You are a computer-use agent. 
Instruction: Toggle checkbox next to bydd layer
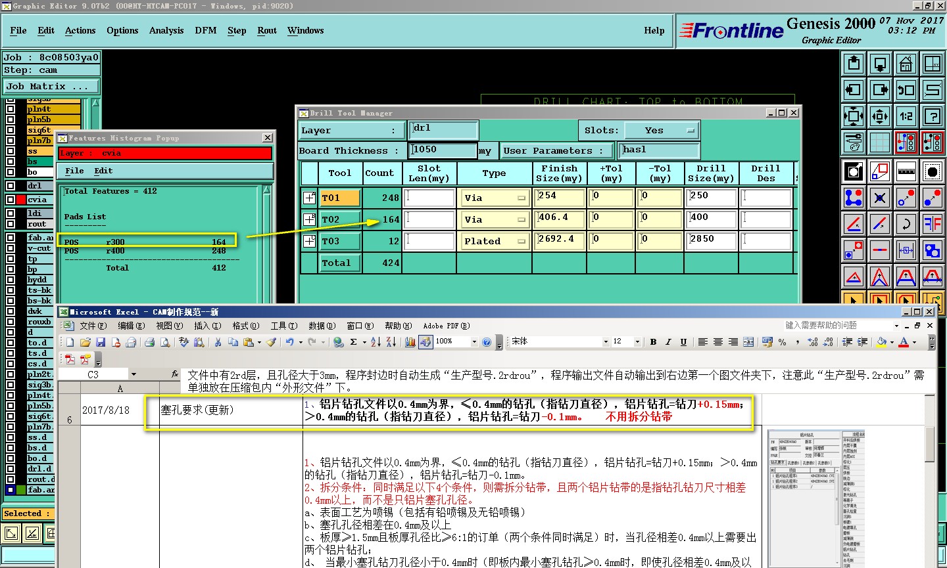pos(11,280)
